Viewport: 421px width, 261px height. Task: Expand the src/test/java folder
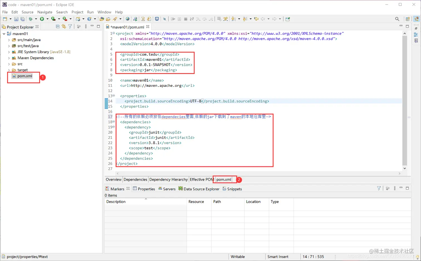pyautogui.click(x=9, y=46)
